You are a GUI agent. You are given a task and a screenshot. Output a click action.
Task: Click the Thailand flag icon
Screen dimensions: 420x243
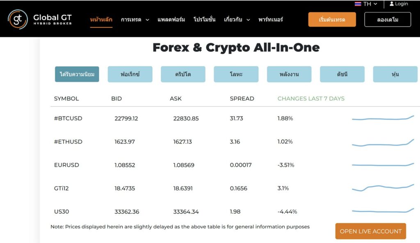click(358, 4)
